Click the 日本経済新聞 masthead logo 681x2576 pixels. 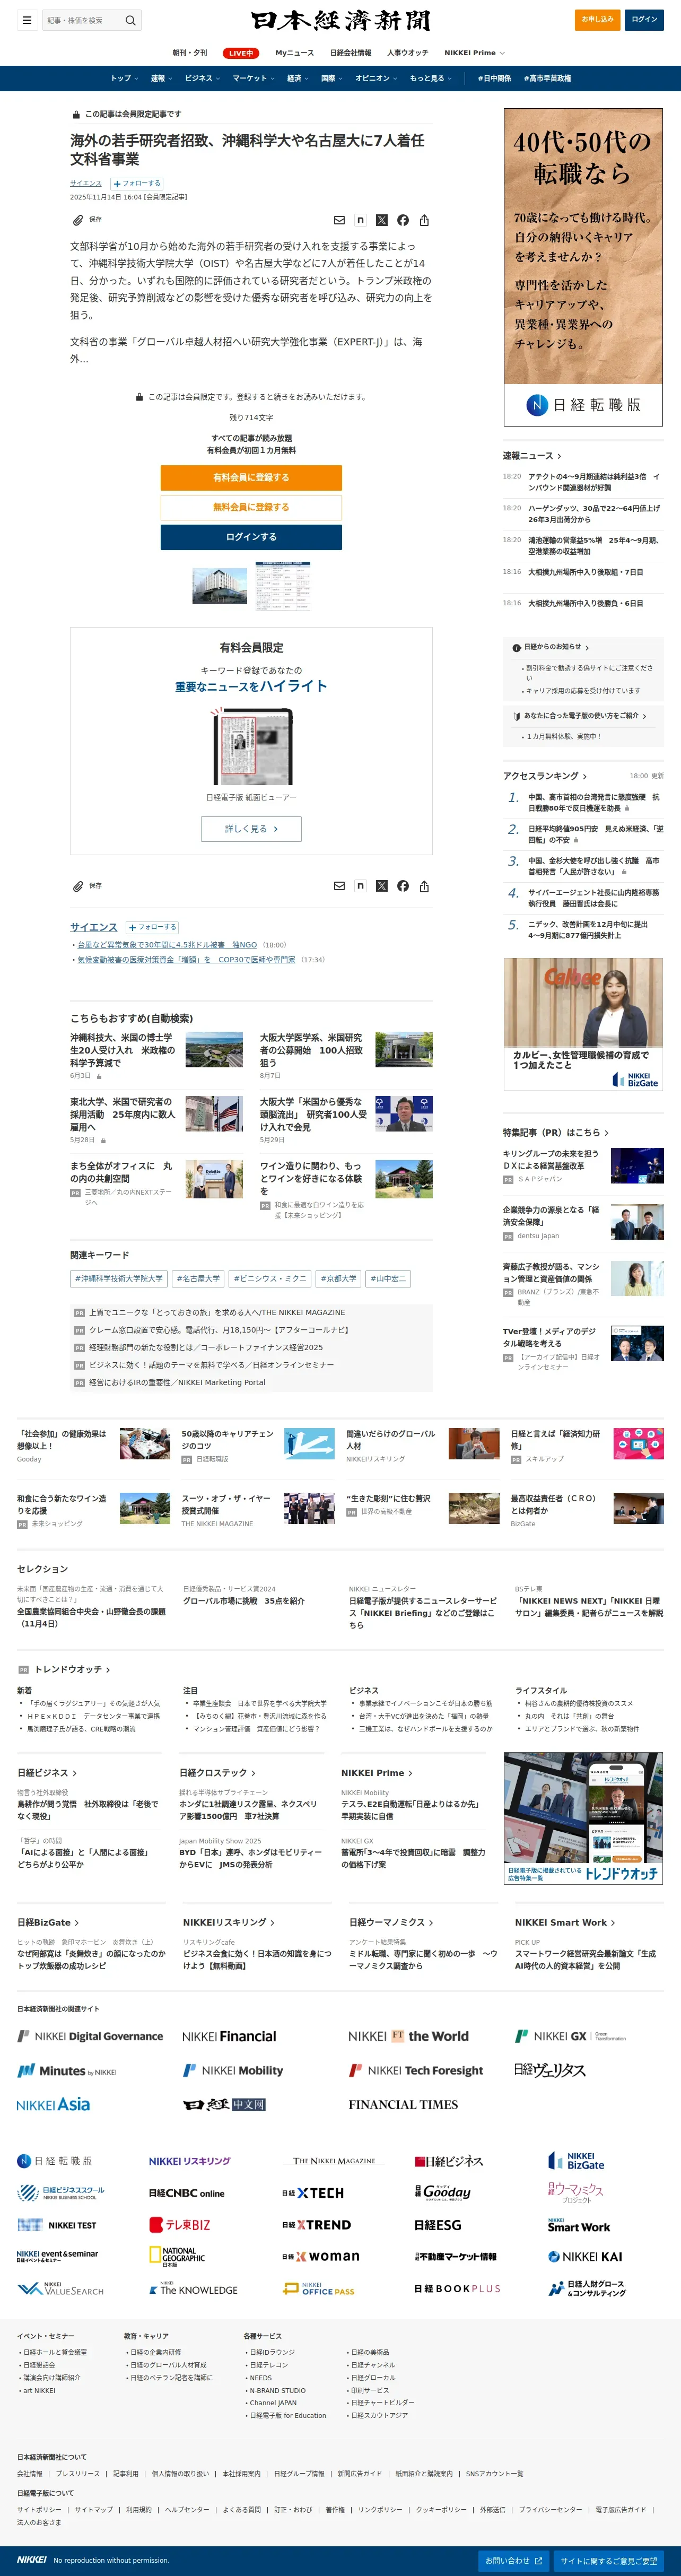340,20
